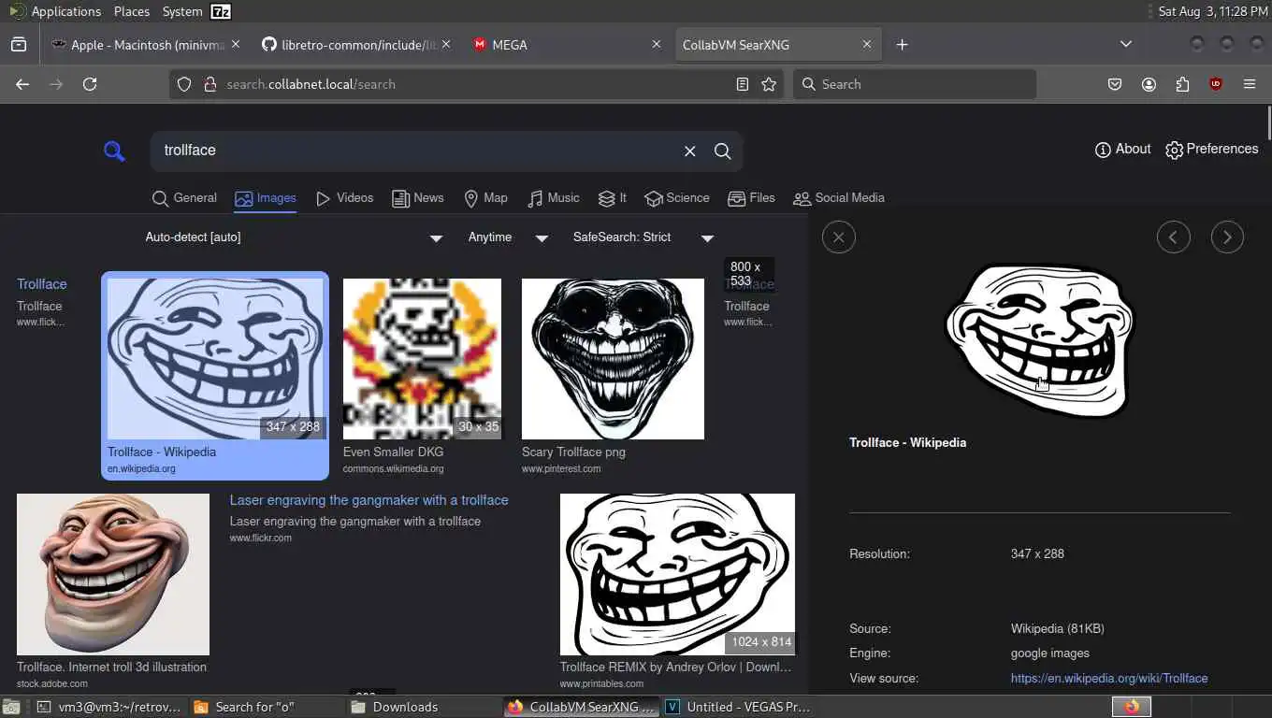The height and width of the screenshot is (718, 1272).
Task: Open the first Trollface flickr link
Action: click(42, 284)
